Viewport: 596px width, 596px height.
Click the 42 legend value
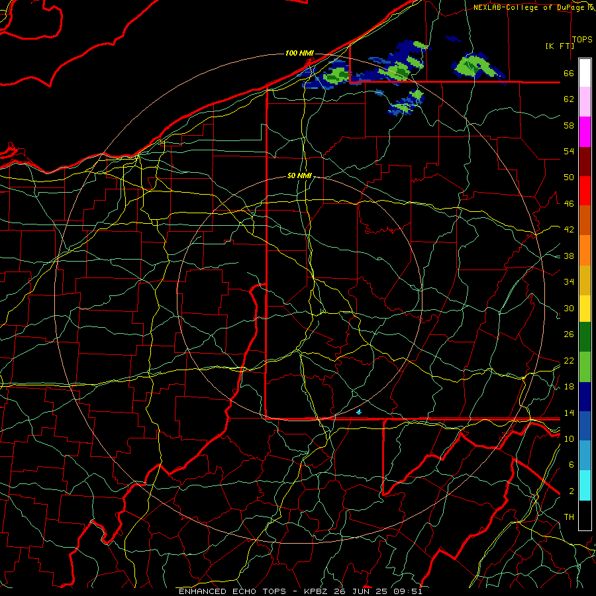[569, 229]
